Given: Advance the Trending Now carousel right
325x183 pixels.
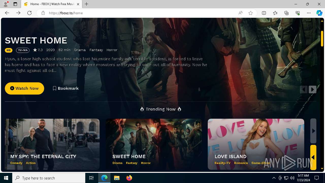Looking at the screenshot, I should 313,131.
